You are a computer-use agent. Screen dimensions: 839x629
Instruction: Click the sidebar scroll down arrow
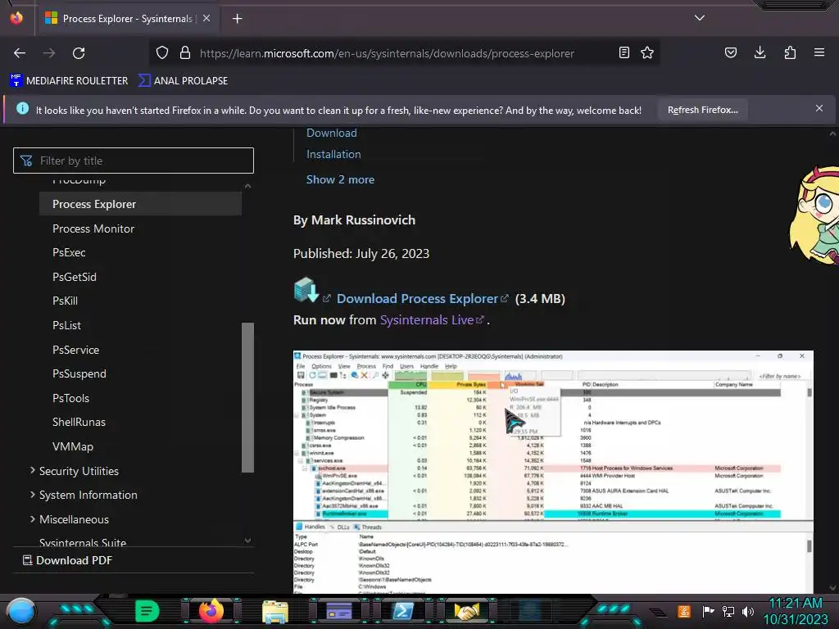247,541
